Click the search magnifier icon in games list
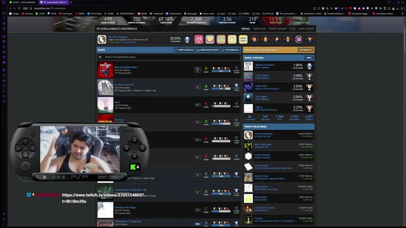This screenshot has width=406, height=228. coord(100,57)
